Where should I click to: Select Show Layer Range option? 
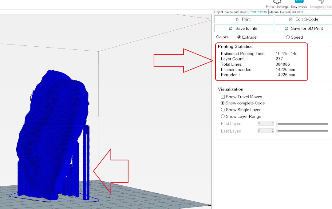[x=223, y=116]
